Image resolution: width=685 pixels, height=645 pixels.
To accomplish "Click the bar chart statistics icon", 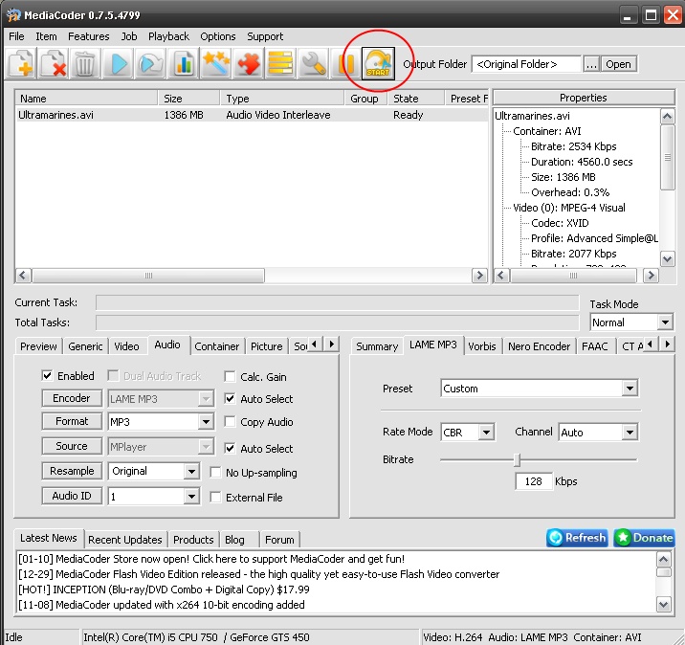I will click(x=183, y=64).
